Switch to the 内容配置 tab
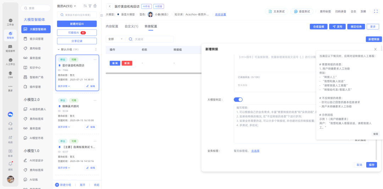Viewport: 383px width, 189px height. pyautogui.click(x=112, y=26)
